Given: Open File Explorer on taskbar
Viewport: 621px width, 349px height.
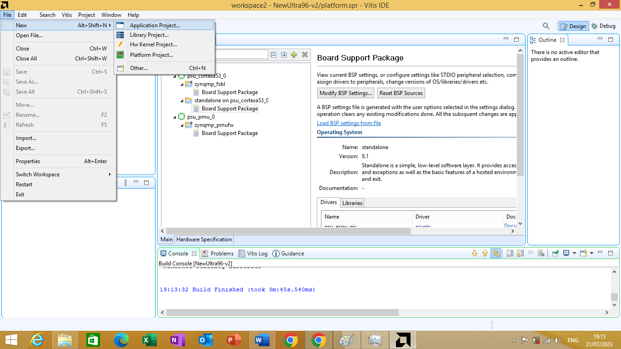Looking at the screenshot, I should tap(65, 340).
